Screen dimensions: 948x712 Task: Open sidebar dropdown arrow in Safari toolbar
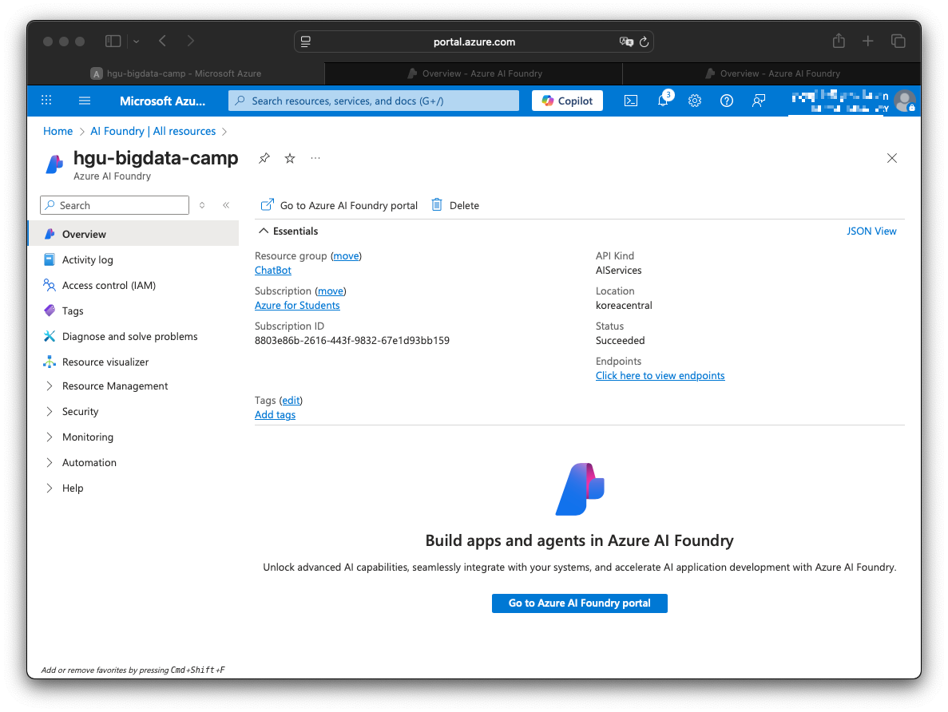click(136, 42)
